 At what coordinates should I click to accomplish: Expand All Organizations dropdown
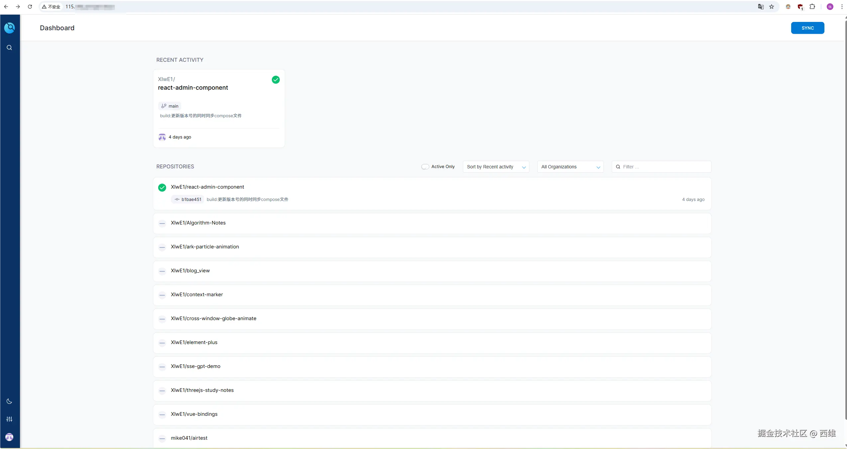click(x=570, y=167)
